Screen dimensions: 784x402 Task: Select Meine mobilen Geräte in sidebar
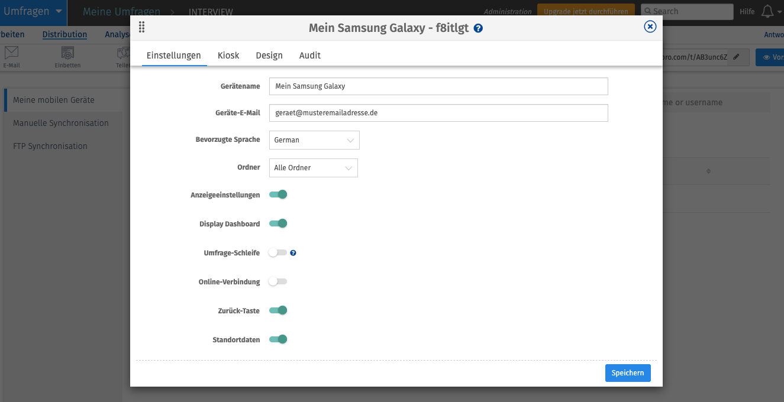(63, 100)
